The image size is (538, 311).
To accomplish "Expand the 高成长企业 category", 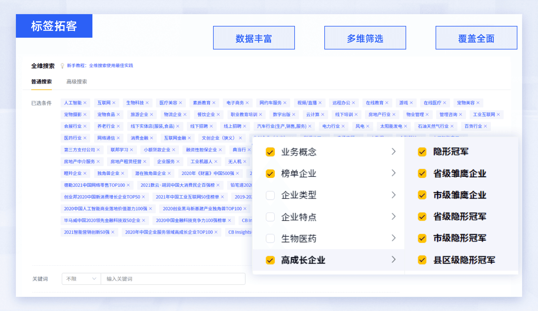I will coord(394,260).
